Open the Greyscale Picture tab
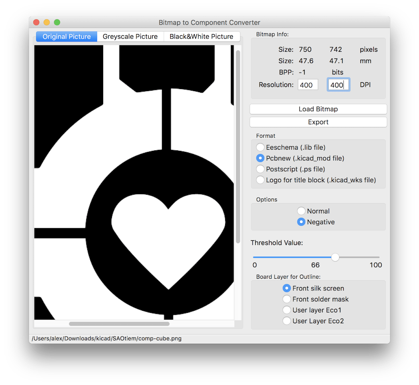Image resolution: width=419 pixels, height=385 pixels. click(130, 36)
